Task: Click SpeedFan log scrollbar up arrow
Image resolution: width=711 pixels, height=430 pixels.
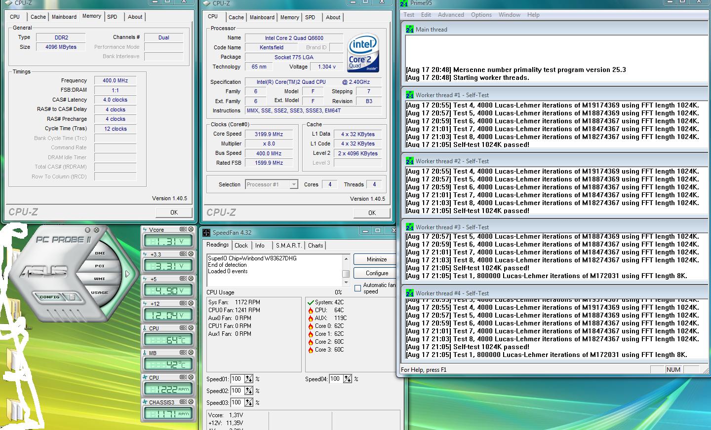Action: point(346,258)
